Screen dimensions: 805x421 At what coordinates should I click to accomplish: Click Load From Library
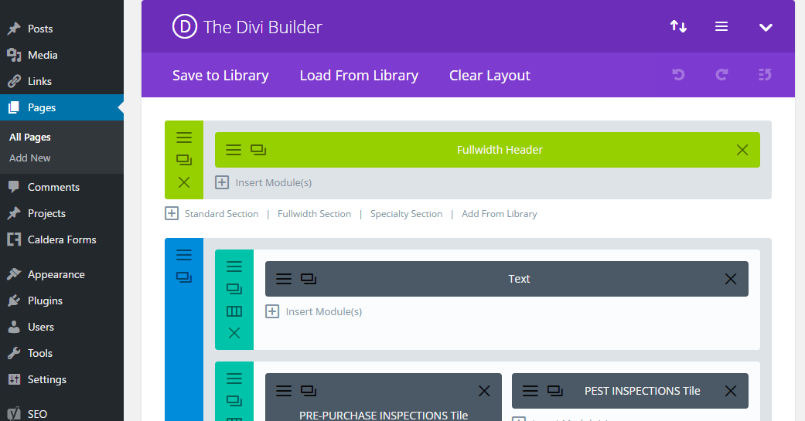click(359, 76)
